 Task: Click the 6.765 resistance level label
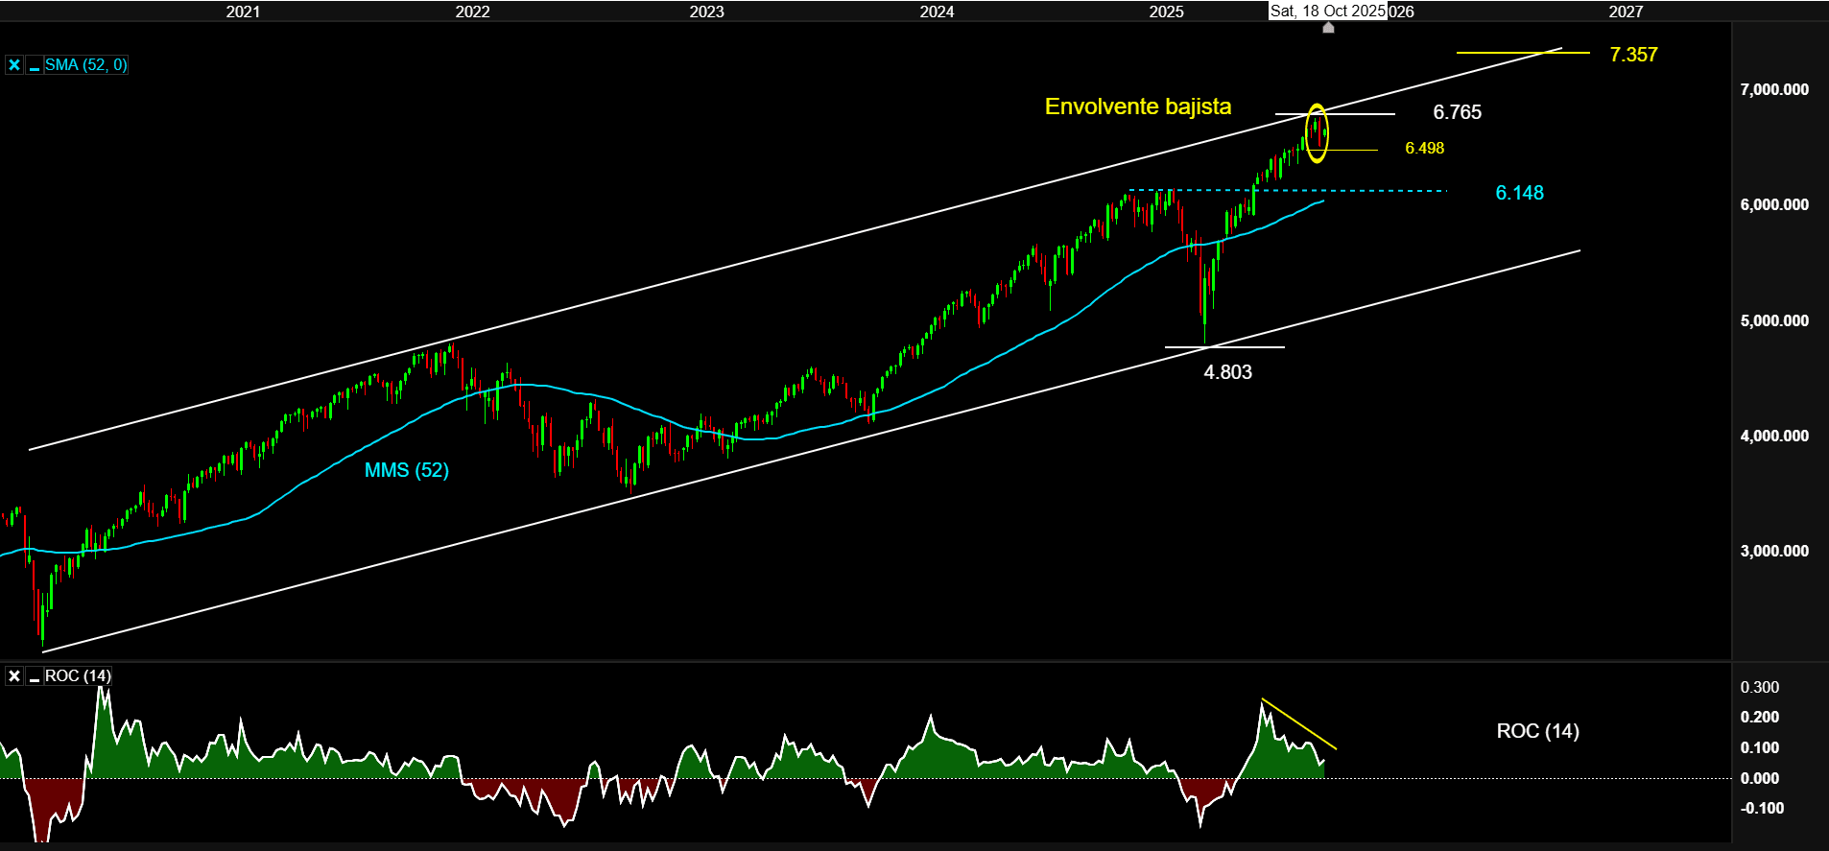tap(1457, 112)
